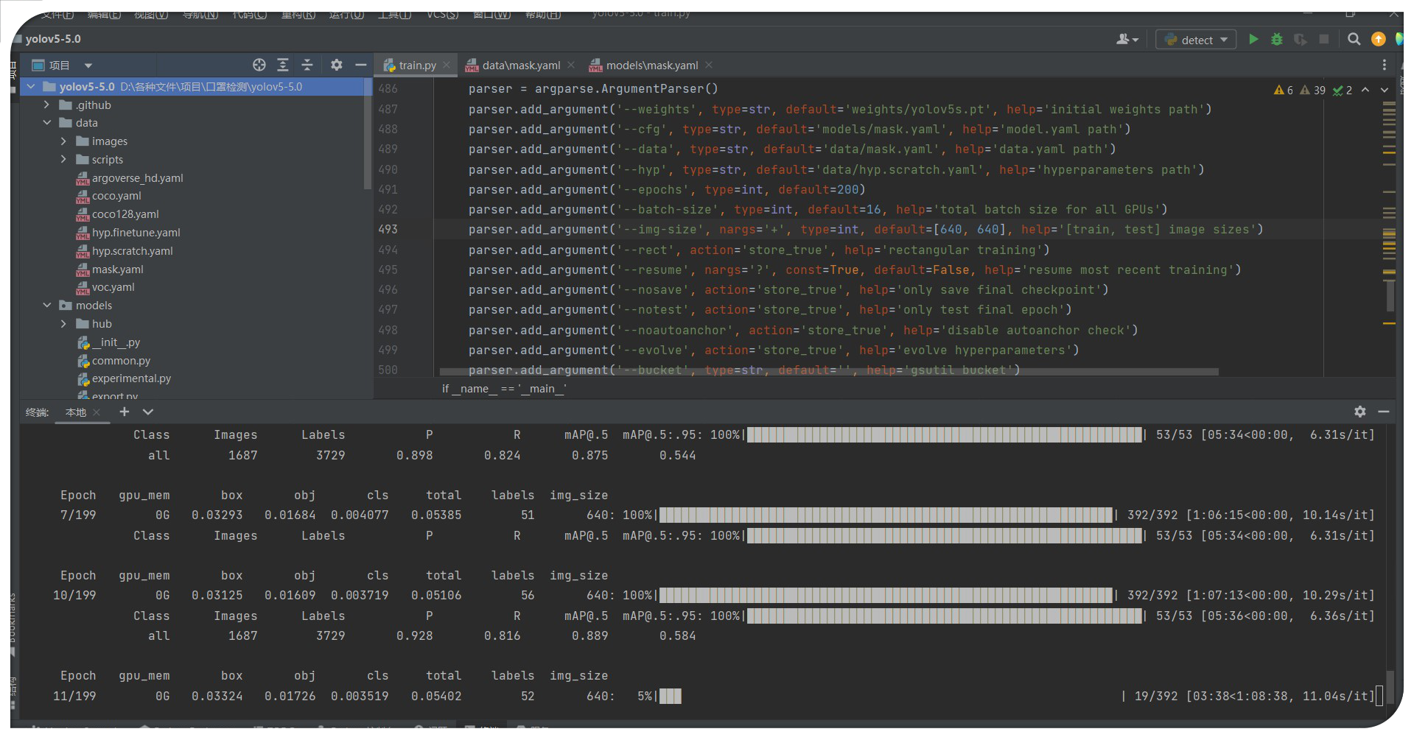This screenshot has height=740, width=1414.
Task: Go to previous highlighted error arrow
Action: coord(1365,90)
